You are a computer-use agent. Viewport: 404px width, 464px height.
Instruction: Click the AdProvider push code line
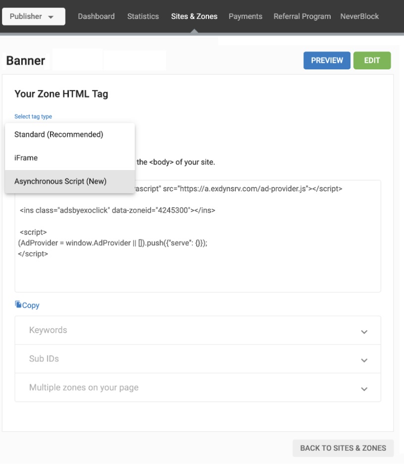tap(113, 243)
